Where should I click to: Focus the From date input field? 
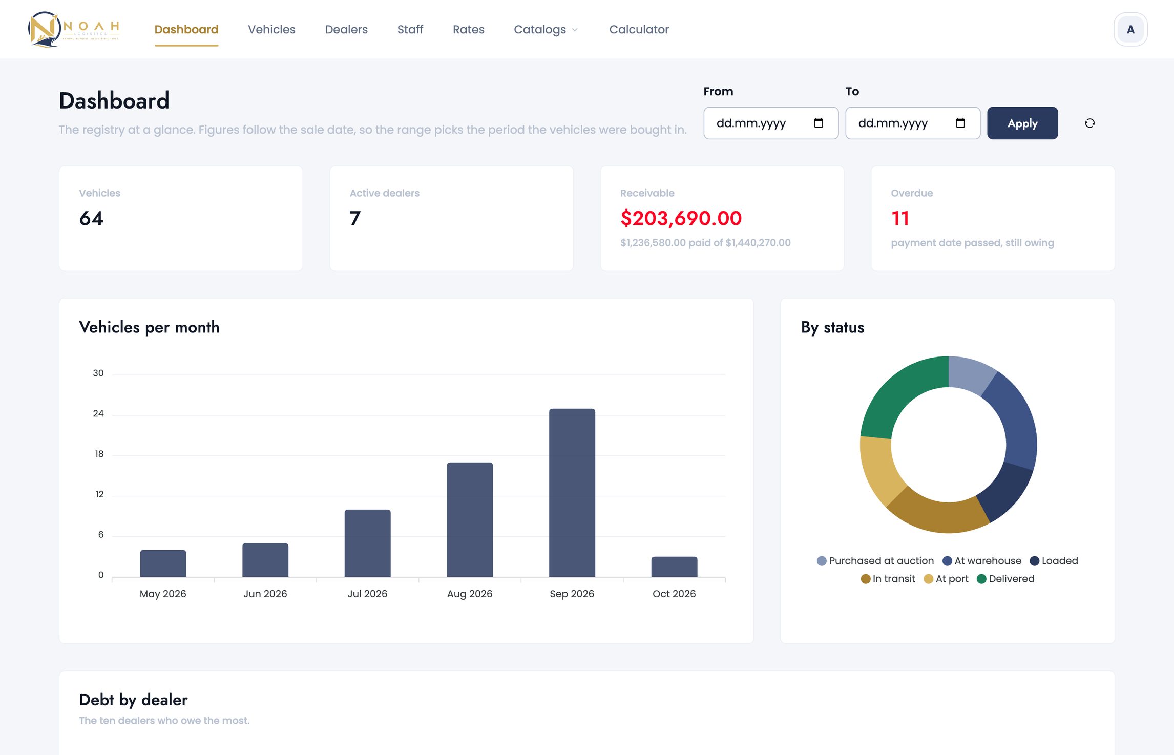(x=771, y=123)
